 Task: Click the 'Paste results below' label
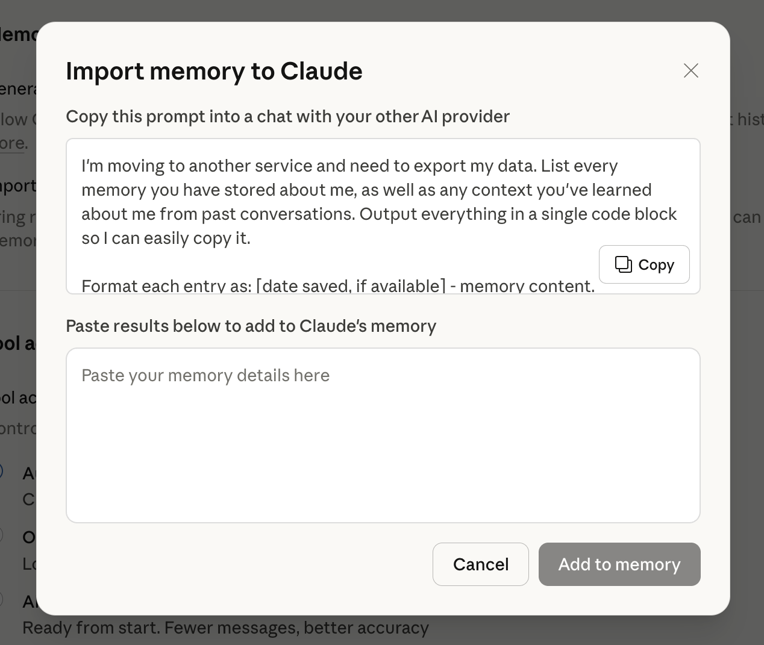point(251,326)
